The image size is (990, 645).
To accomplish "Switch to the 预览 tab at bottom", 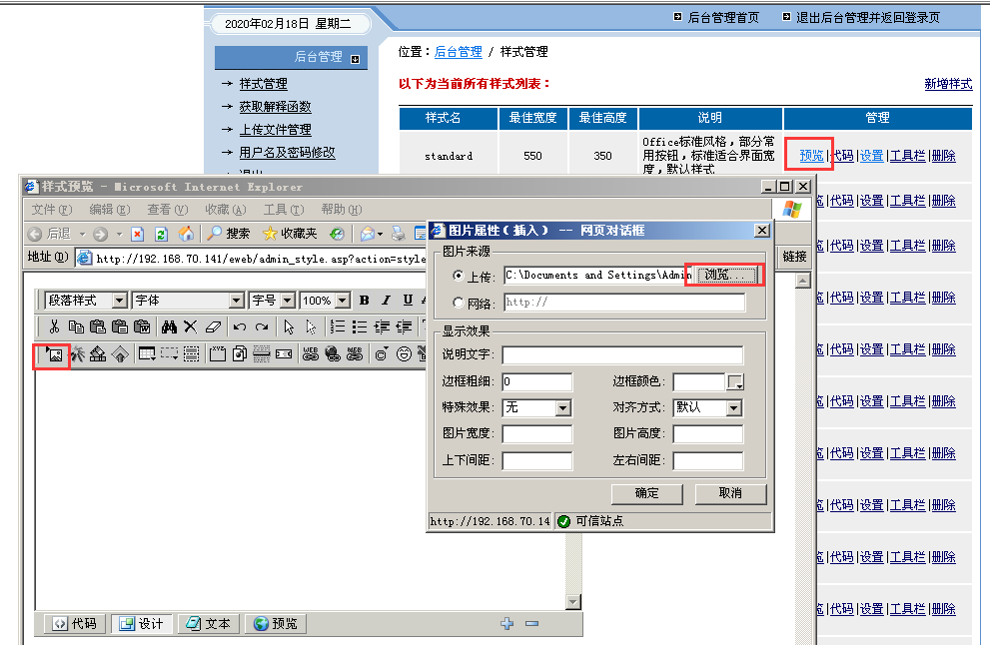I will [x=275, y=622].
